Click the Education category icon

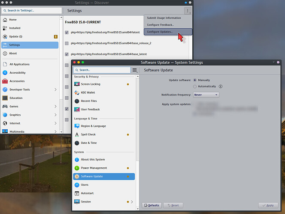tap(5, 98)
